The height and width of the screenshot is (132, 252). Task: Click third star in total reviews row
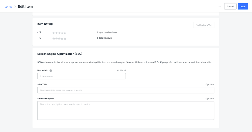tap(59, 39)
